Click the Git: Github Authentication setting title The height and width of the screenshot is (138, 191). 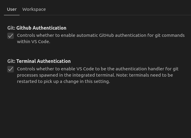[x=37, y=28]
